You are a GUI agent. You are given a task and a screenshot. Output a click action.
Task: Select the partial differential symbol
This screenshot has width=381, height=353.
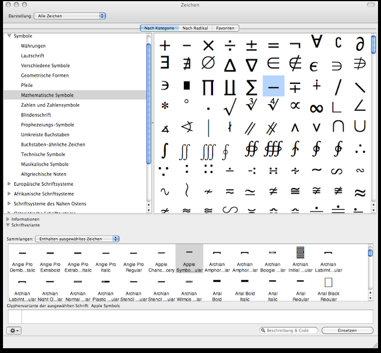[359, 44]
